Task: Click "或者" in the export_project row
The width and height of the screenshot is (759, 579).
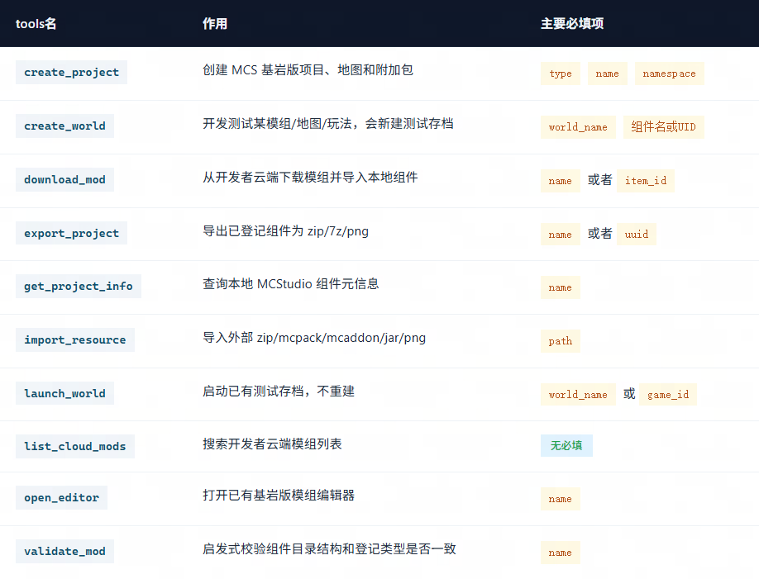Action: [x=599, y=234]
